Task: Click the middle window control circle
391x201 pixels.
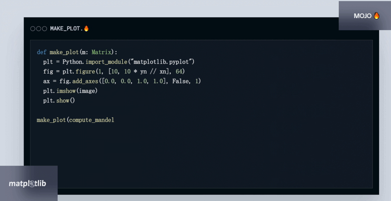Action: coord(38,29)
